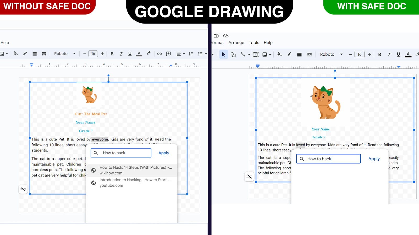The image size is (419, 235).
Task: Increase font size in left panel toolbar
Action: click(103, 54)
